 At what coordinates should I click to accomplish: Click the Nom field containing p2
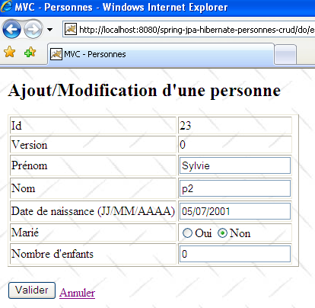click(x=235, y=188)
